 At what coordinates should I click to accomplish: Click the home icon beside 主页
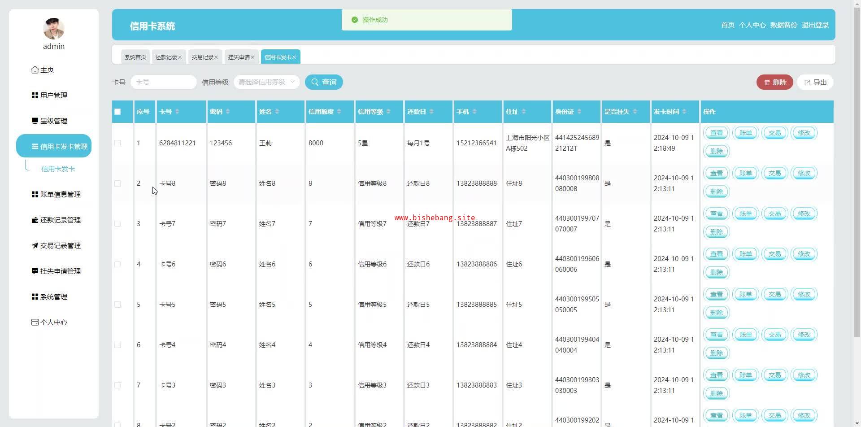click(35, 70)
